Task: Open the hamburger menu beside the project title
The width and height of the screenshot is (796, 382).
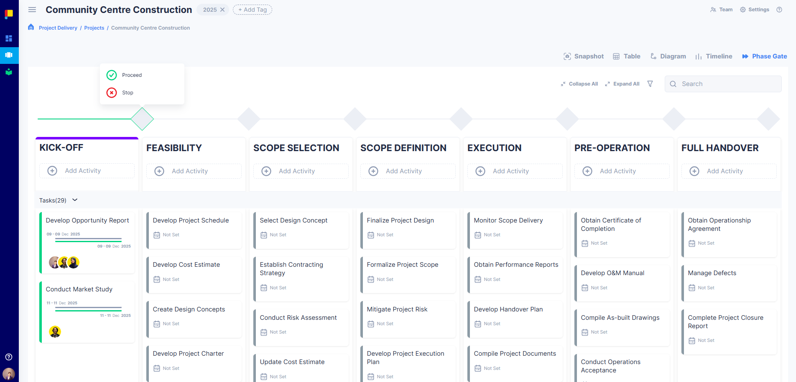Action: (32, 10)
